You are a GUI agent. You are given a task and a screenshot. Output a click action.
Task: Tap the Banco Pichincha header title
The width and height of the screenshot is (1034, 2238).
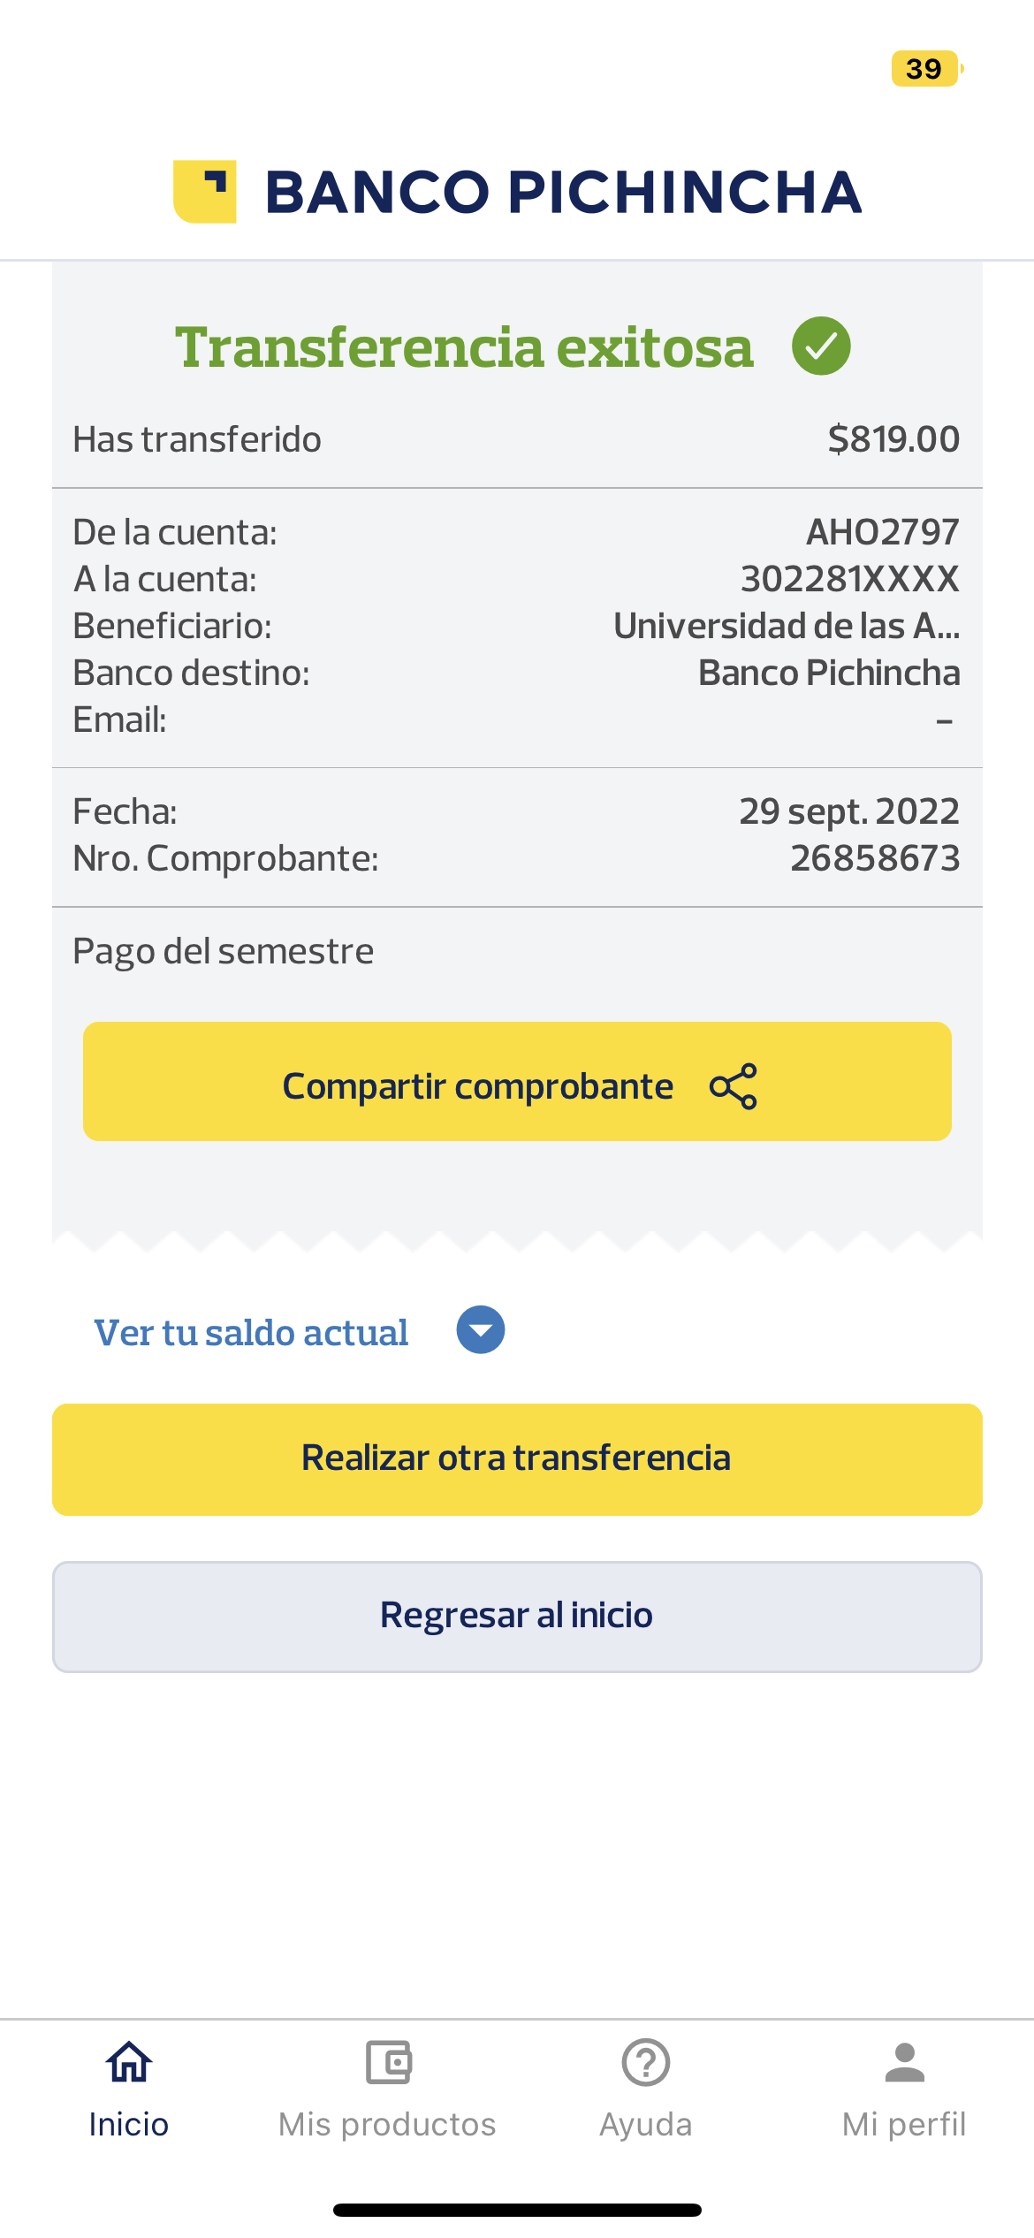[x=563, y=193]
